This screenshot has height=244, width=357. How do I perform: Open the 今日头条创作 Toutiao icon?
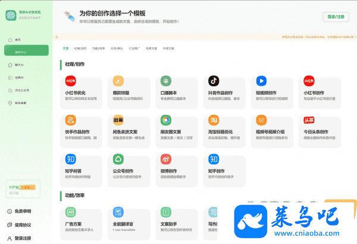coord(309,120)
